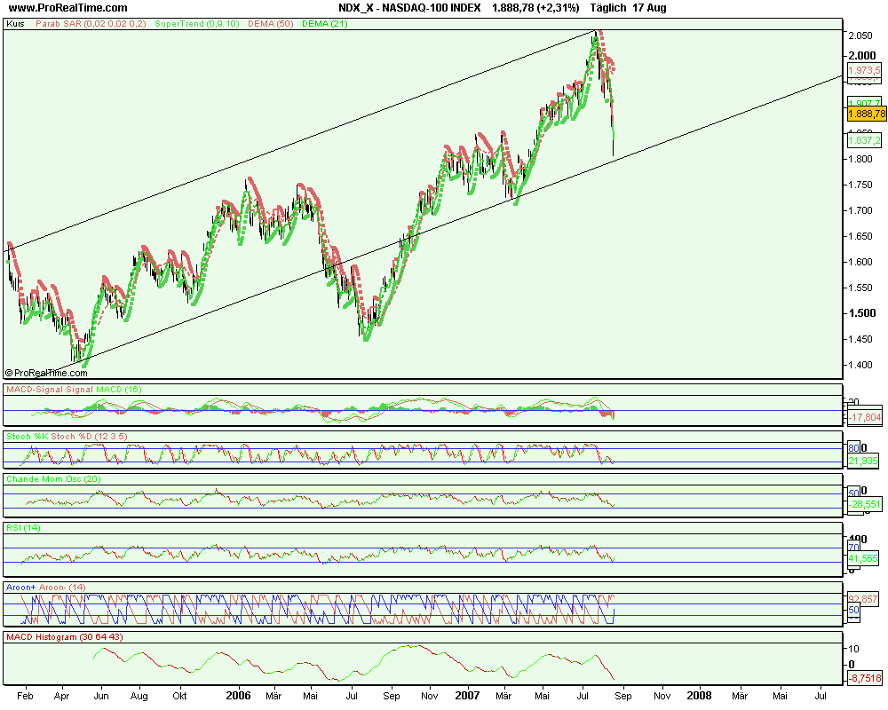The width and height of the screenshot is (888, 710).
Task: Click the 1.500 price axis label
Action: coord(862,313)
